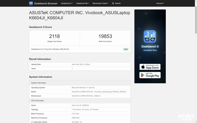
Task: Click the page vertical scrollbar thumb
Action: 196,20
